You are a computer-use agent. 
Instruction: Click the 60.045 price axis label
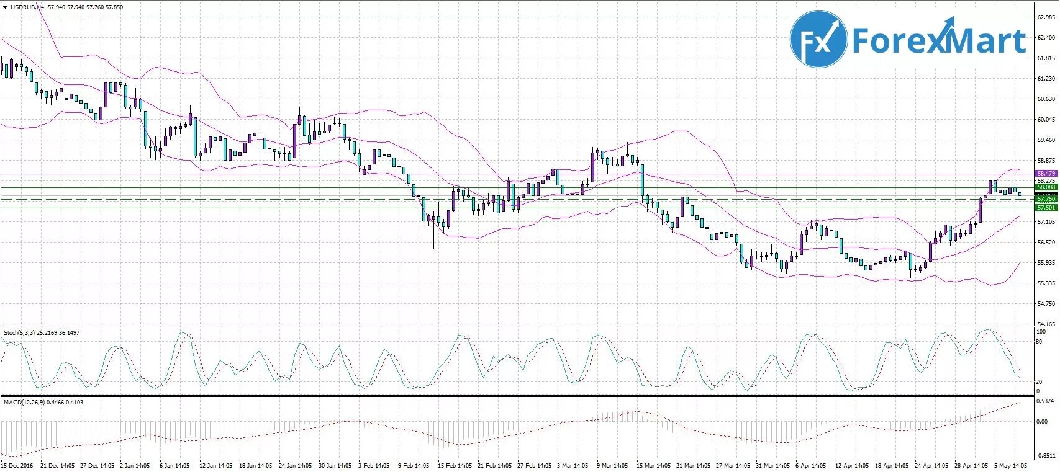(x=1046, y=120)
